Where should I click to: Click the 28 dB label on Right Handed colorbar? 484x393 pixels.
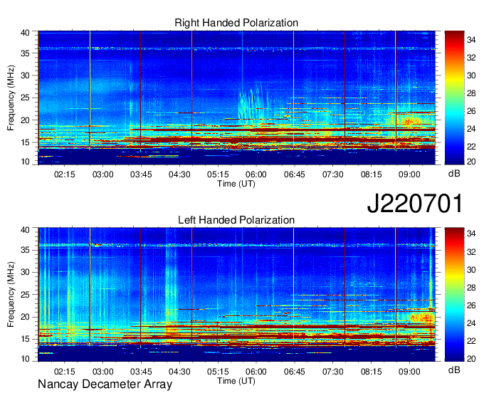[471, 93]
